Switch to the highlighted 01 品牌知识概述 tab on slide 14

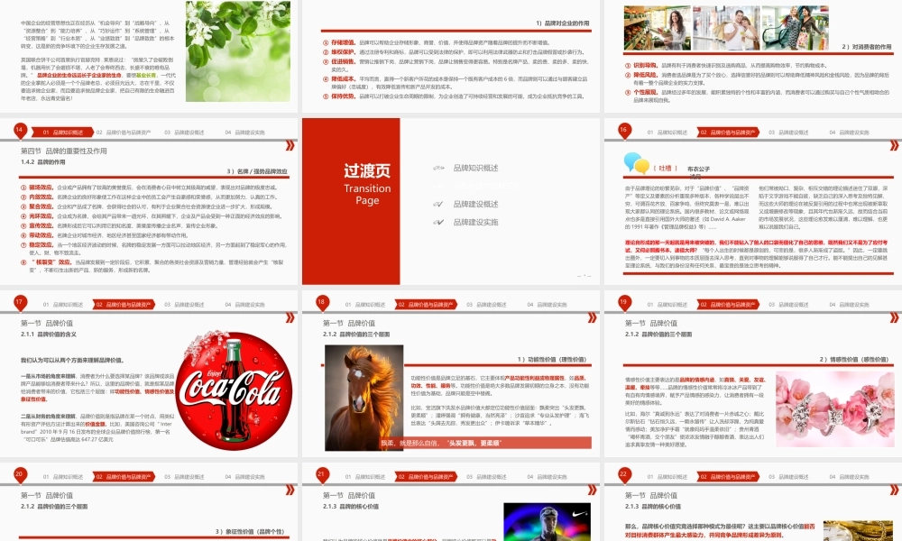pyautogui.click(x=63, y=130)
